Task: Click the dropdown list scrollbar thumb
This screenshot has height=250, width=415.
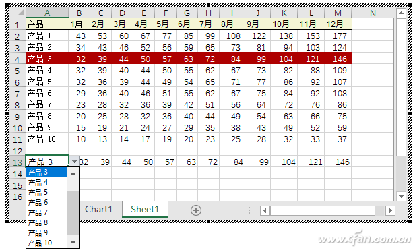Action: [73, 213]
